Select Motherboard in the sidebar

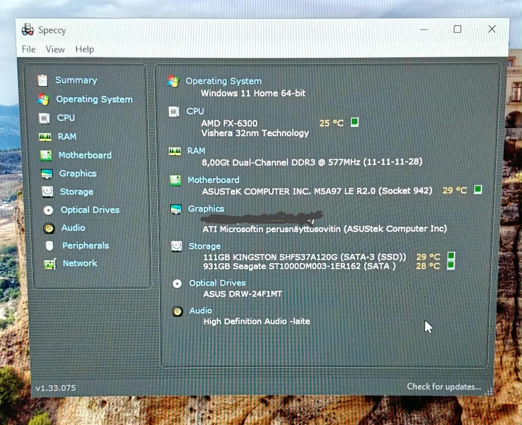tap(85, 155)
